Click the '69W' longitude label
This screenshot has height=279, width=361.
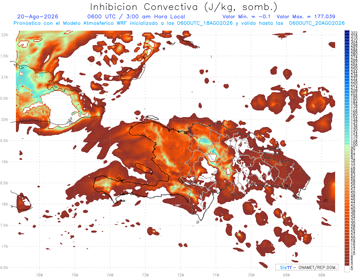point(286,275)
